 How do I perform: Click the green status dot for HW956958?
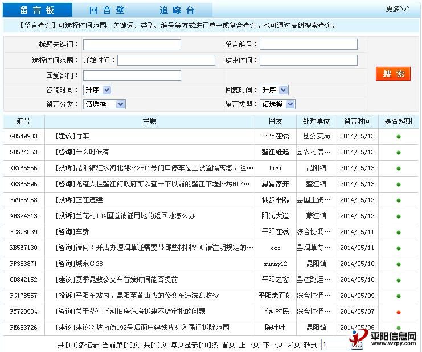[x=399, y=200]
